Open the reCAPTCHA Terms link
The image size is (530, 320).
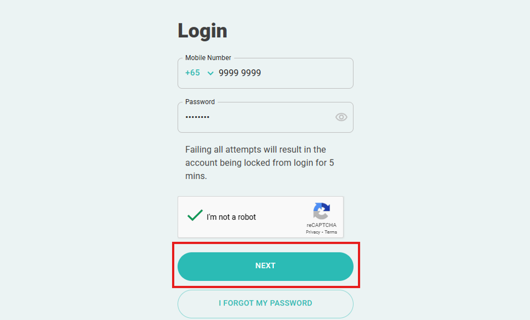pyautogui.click(x=331, y=232)
